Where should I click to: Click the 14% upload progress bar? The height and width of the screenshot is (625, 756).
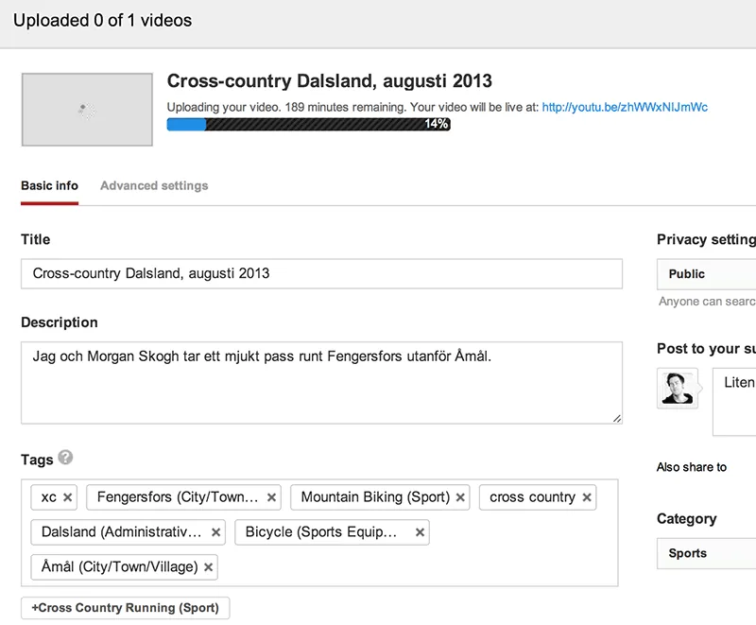[x=309, y=125]
